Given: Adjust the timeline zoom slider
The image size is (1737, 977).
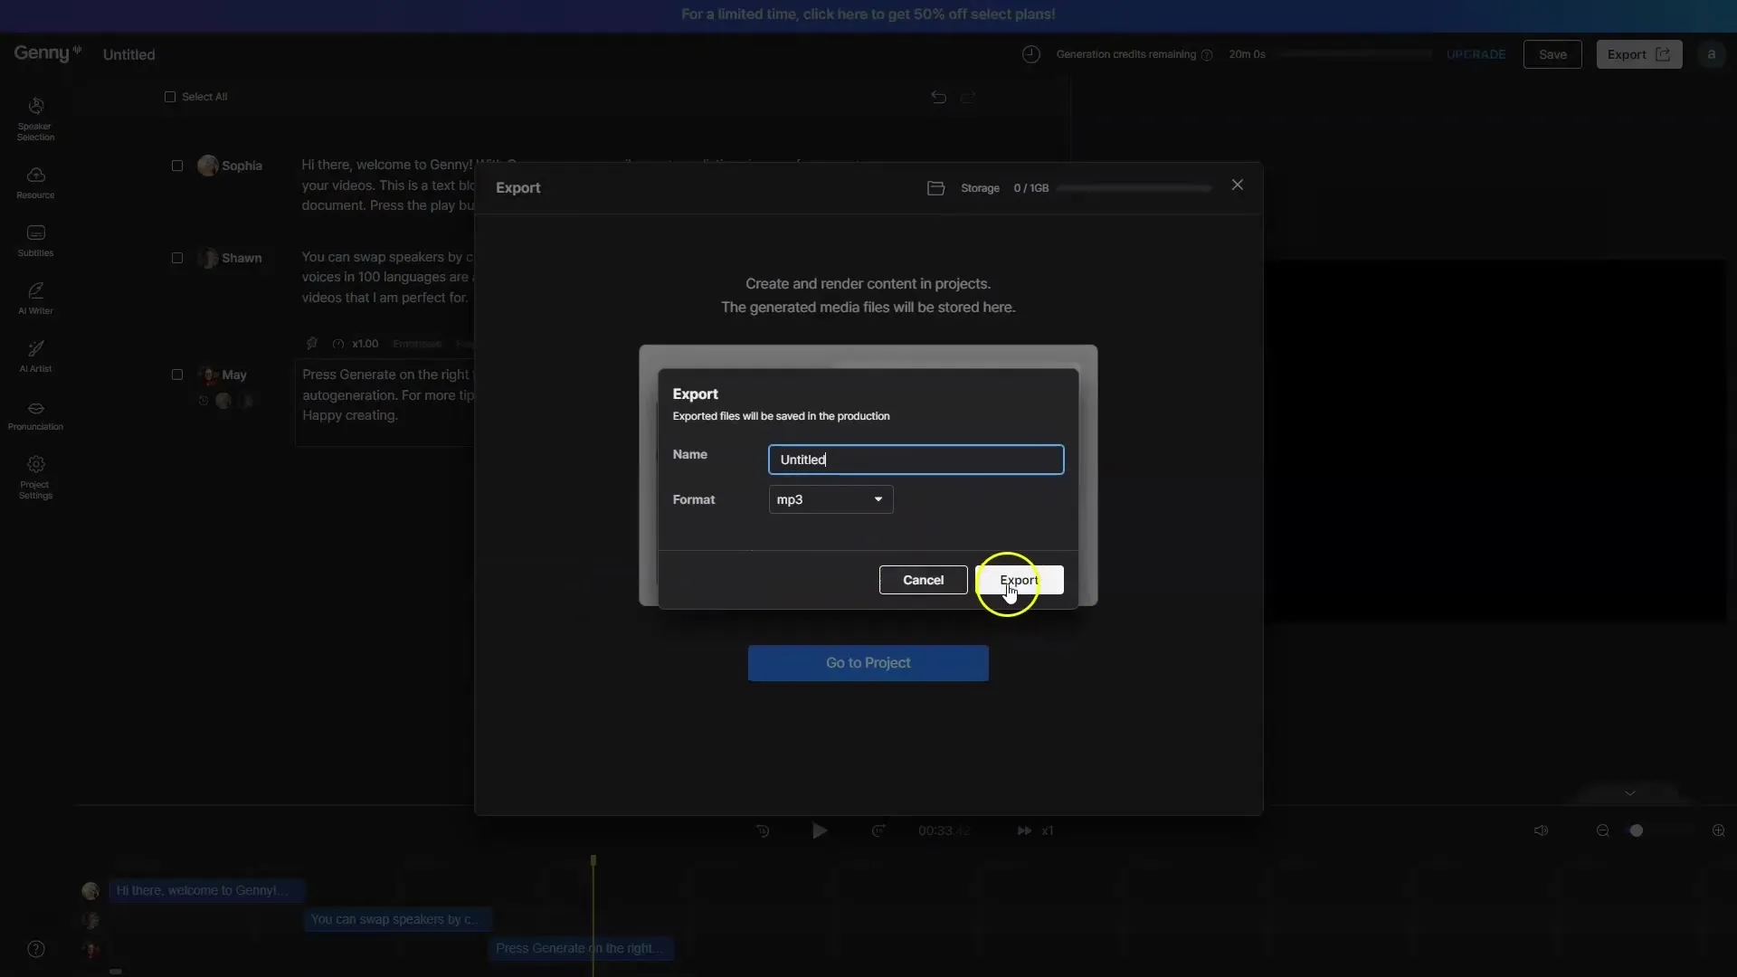Looking at the screenshot, I should tap(1636, 830).
